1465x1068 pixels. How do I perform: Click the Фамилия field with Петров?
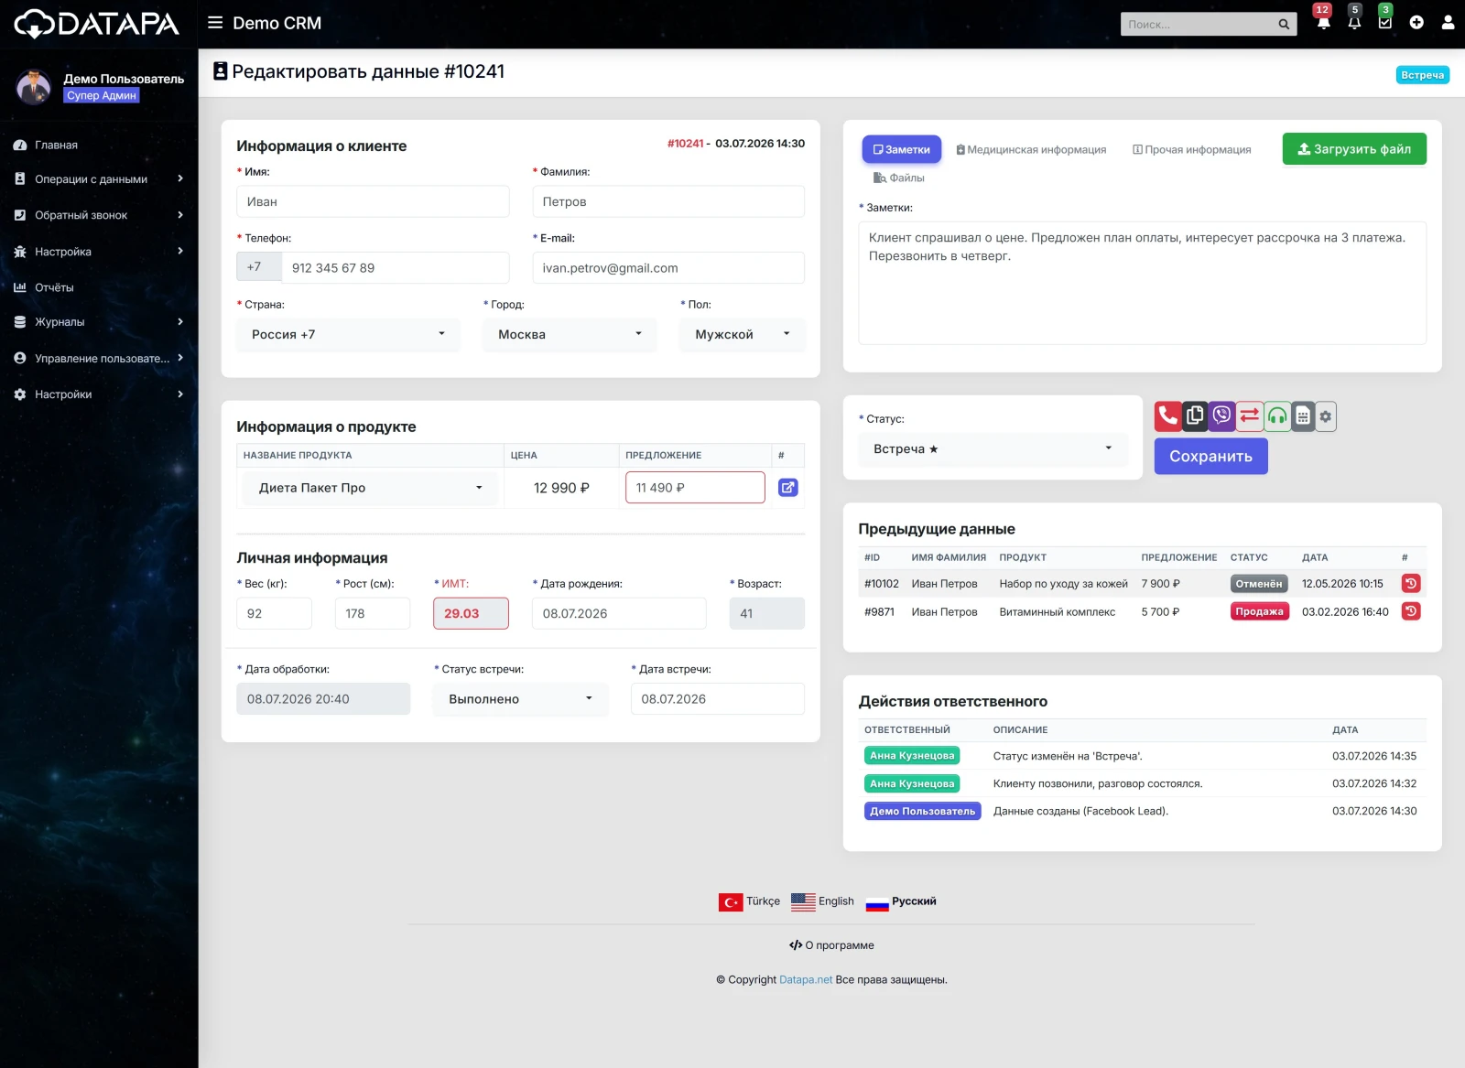coord(668,201)
